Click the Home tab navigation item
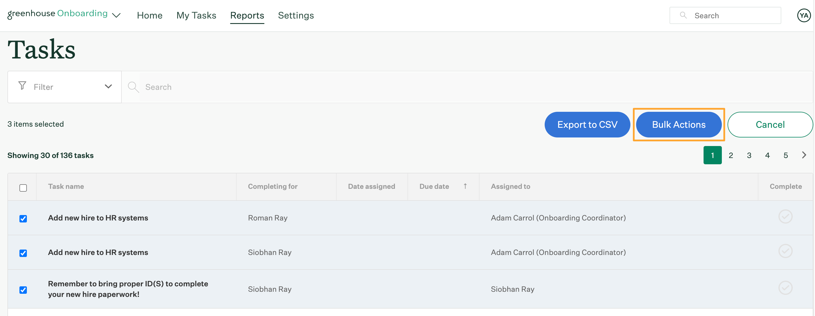 point(150,15)
